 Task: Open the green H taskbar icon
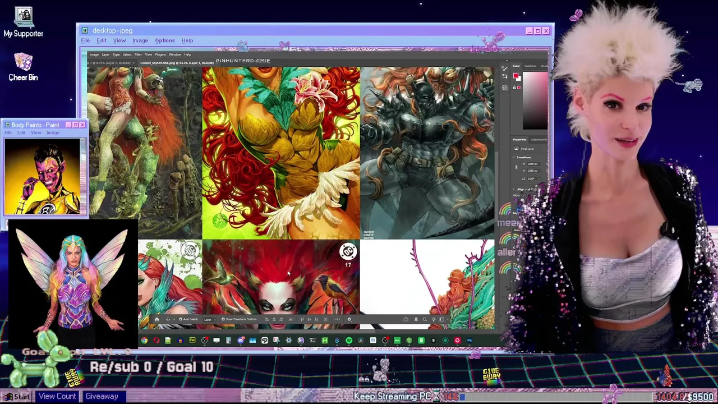(325, 341)
